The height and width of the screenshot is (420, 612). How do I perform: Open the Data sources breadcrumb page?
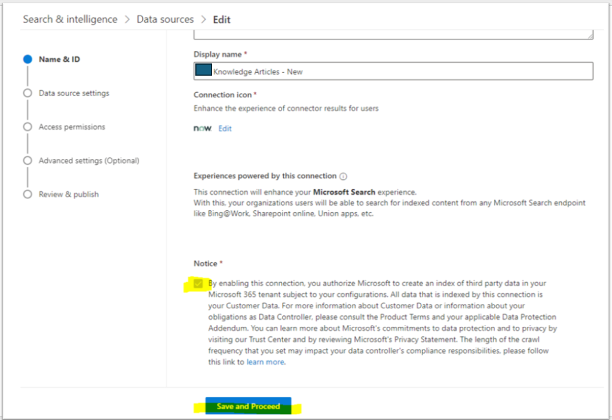[165, 19]
